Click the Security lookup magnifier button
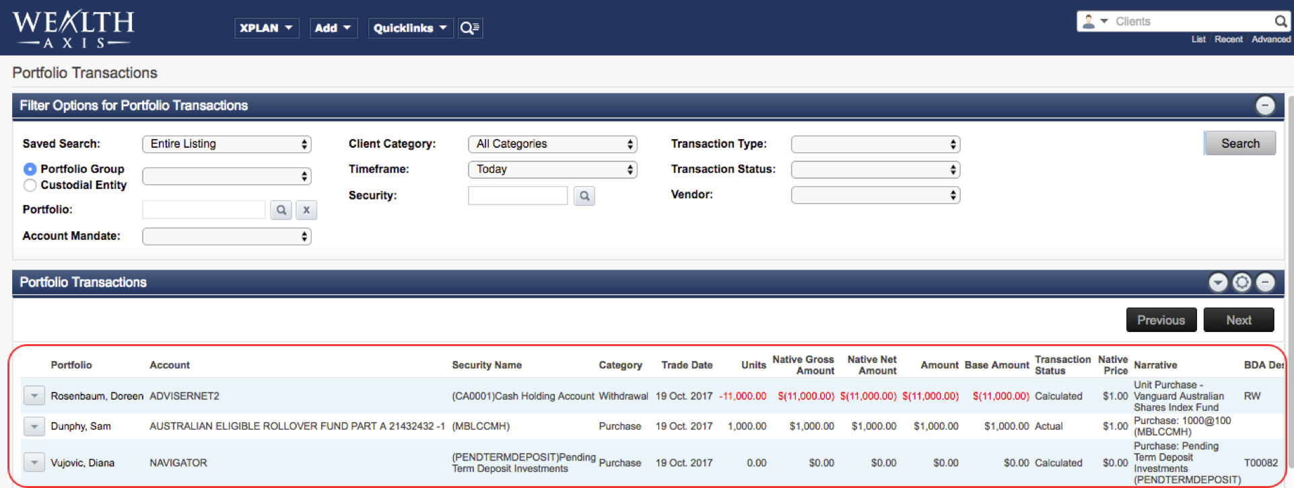The height and width of the screenshot is (488, 1294). (584, 196)
